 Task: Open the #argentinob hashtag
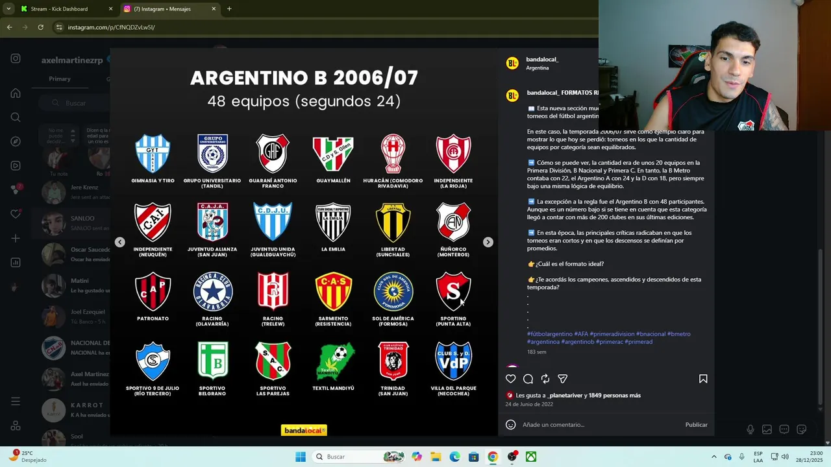point(577,342)
